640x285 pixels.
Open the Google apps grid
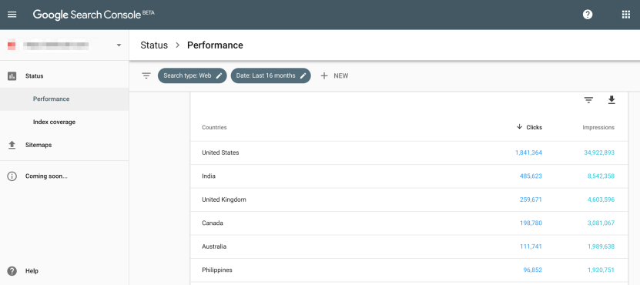(x=625, y=15)
